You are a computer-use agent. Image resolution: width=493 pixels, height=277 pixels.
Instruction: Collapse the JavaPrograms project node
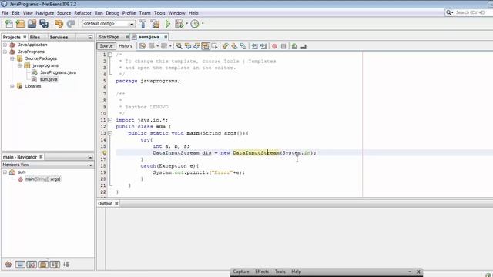coord(5,52)
